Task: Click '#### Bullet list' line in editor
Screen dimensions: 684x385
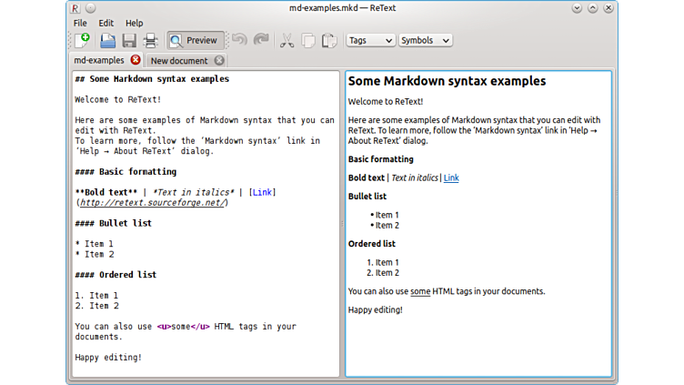Action: (113, 223)
